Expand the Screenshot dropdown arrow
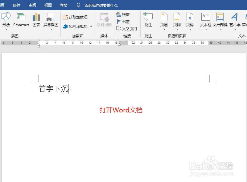Image resolution: width=247 pixels, height=182 pixels. (x=51, y=30)
